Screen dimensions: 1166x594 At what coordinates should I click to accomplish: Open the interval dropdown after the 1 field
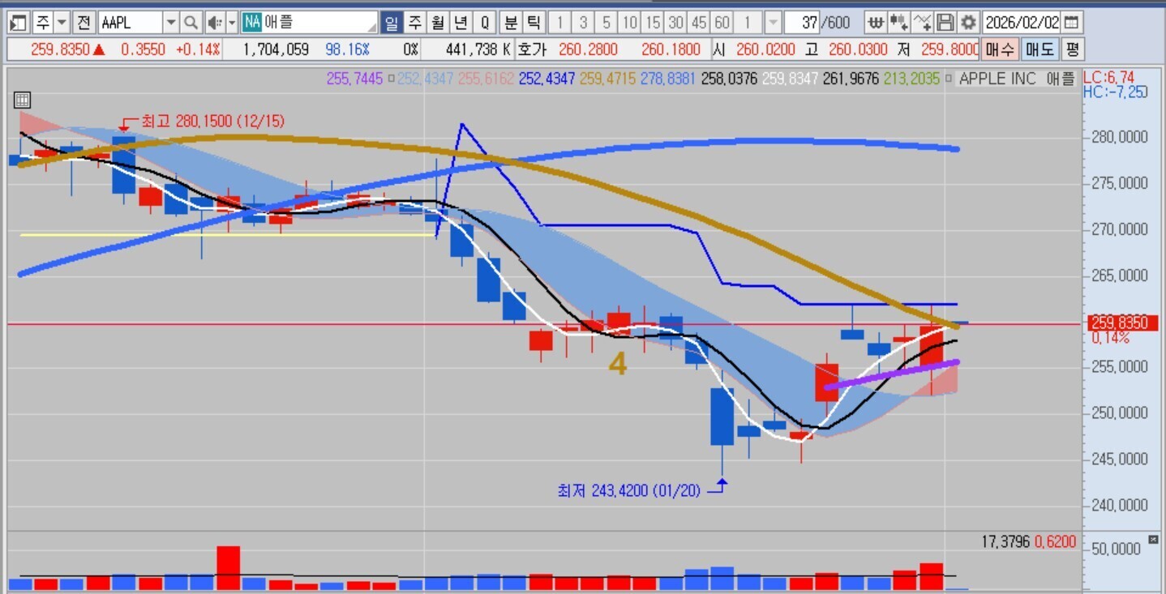point(773,22)
